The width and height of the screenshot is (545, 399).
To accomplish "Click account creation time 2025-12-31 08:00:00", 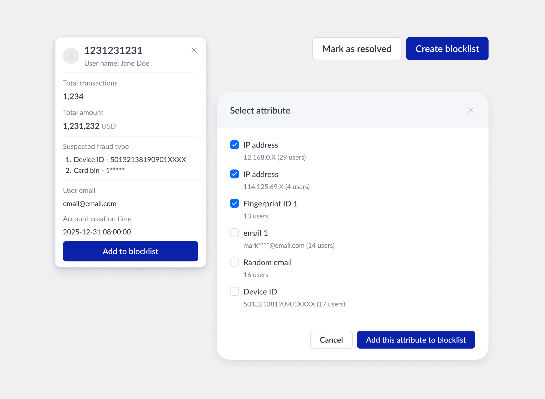I will click(97, 232).
